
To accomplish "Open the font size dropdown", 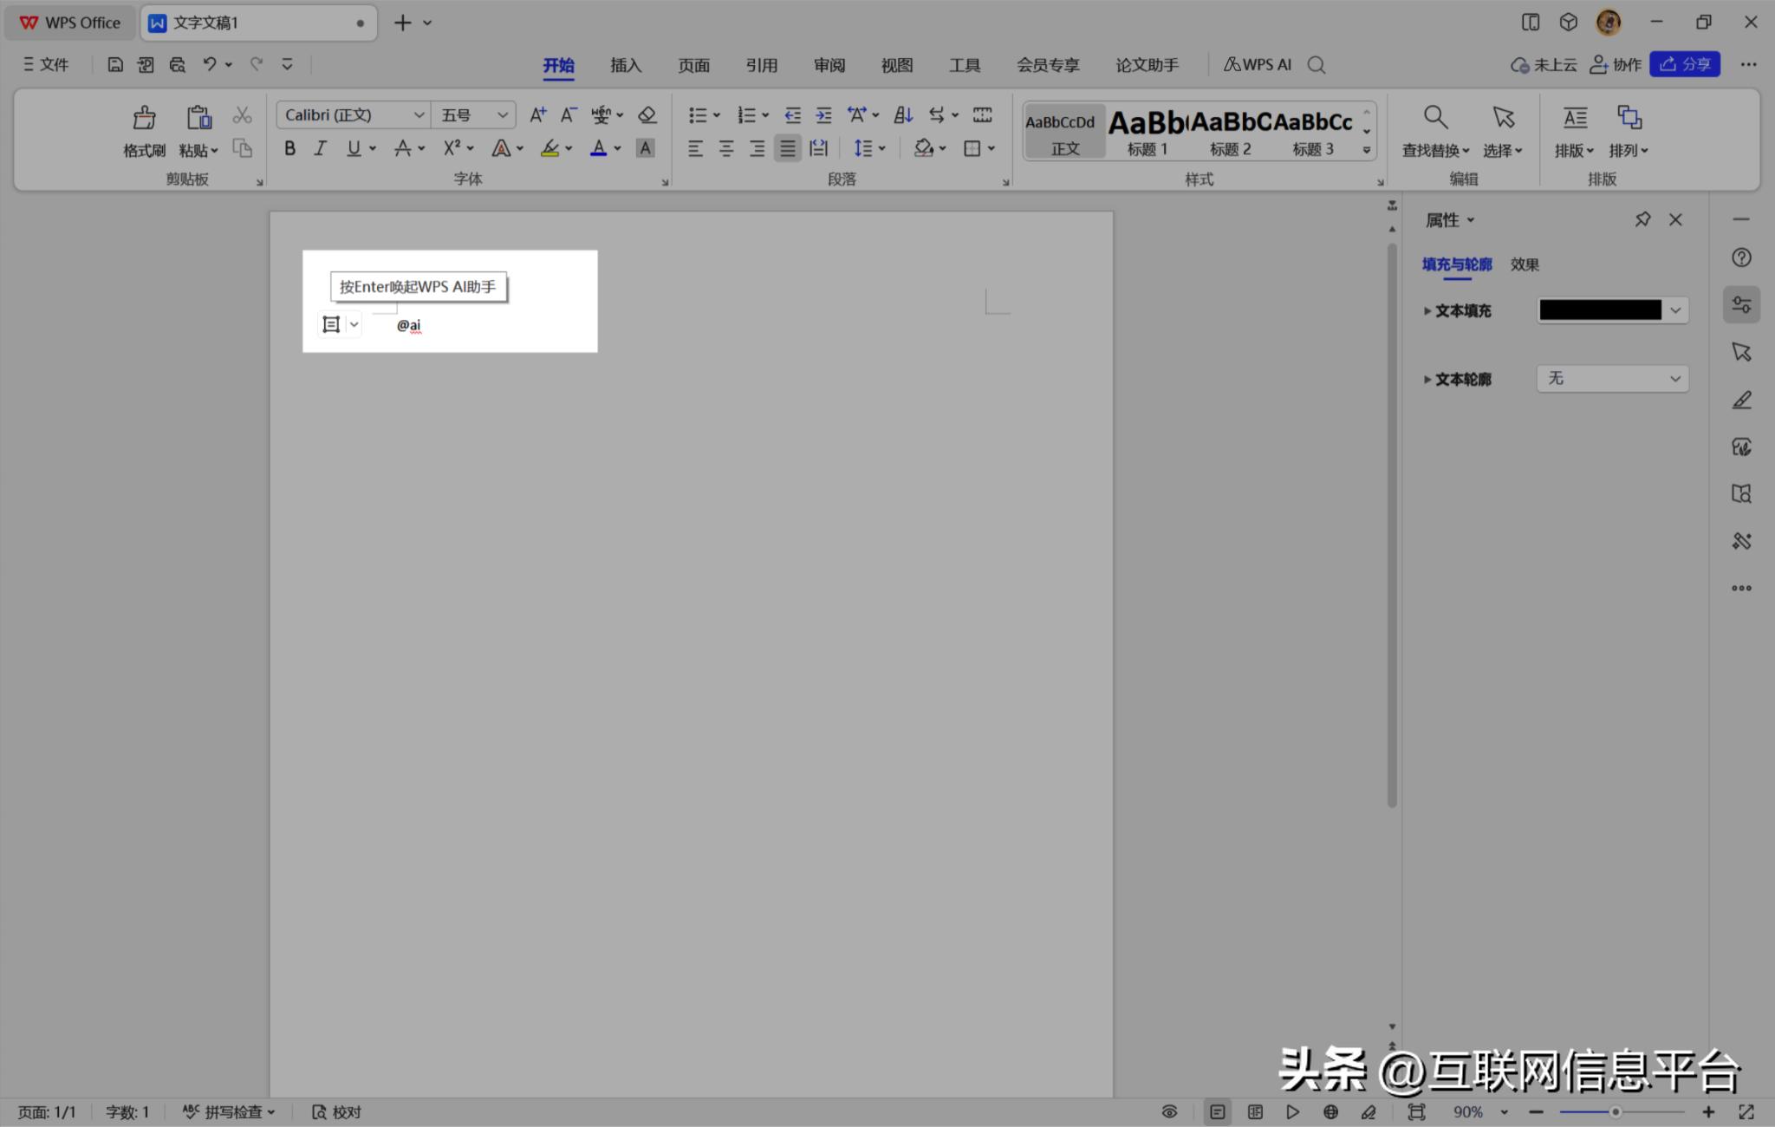I will click(x=501, y=114).
